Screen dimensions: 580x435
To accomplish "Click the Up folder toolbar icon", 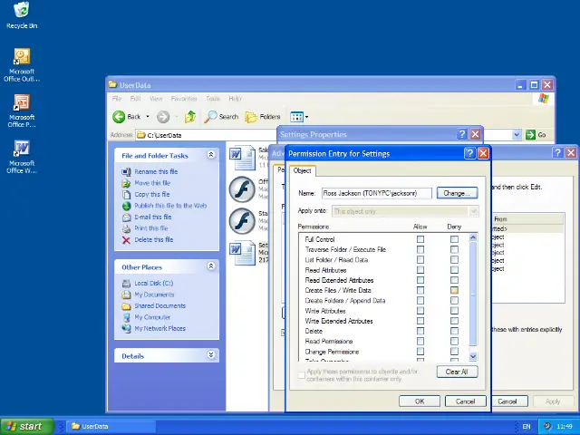I will point(190,117).
